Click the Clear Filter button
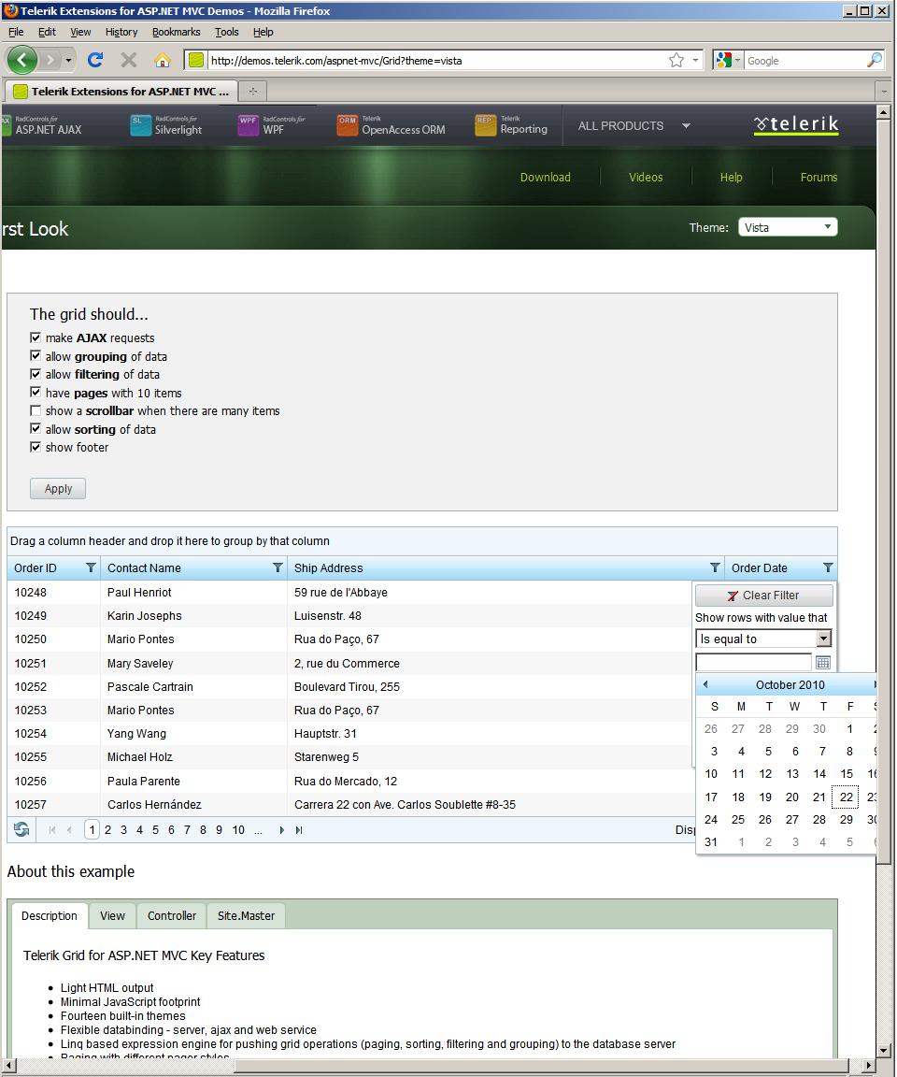Screen dimensions: 897x1077 pyautogui.click(x=764, y=595)
